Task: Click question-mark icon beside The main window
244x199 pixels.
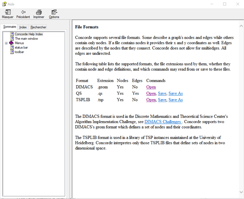Action: [x=12, y=39]
